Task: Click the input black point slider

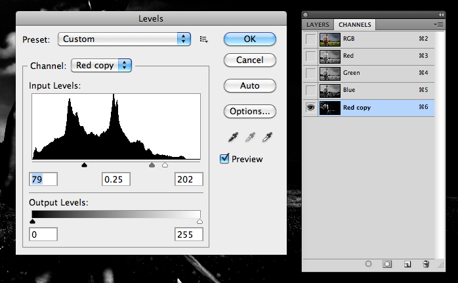Action: 84,165
